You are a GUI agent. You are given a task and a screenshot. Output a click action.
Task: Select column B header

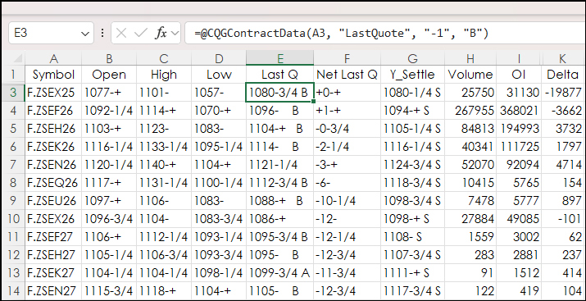click(109, 58)
